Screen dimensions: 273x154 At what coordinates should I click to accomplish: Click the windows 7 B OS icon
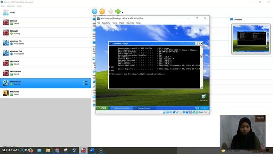coord(6,42)
